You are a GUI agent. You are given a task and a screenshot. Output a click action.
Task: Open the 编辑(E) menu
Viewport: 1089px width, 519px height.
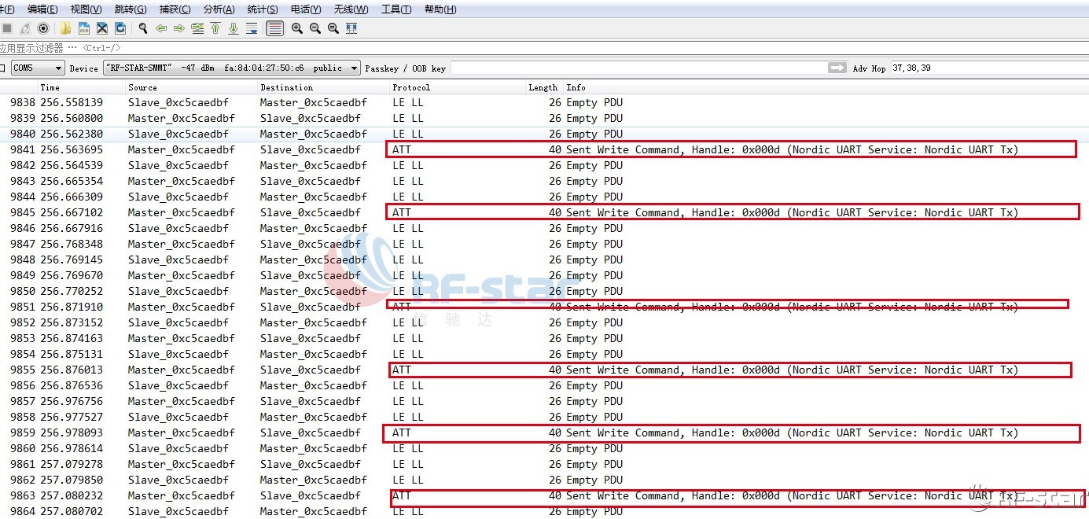[x=42, y=9]
